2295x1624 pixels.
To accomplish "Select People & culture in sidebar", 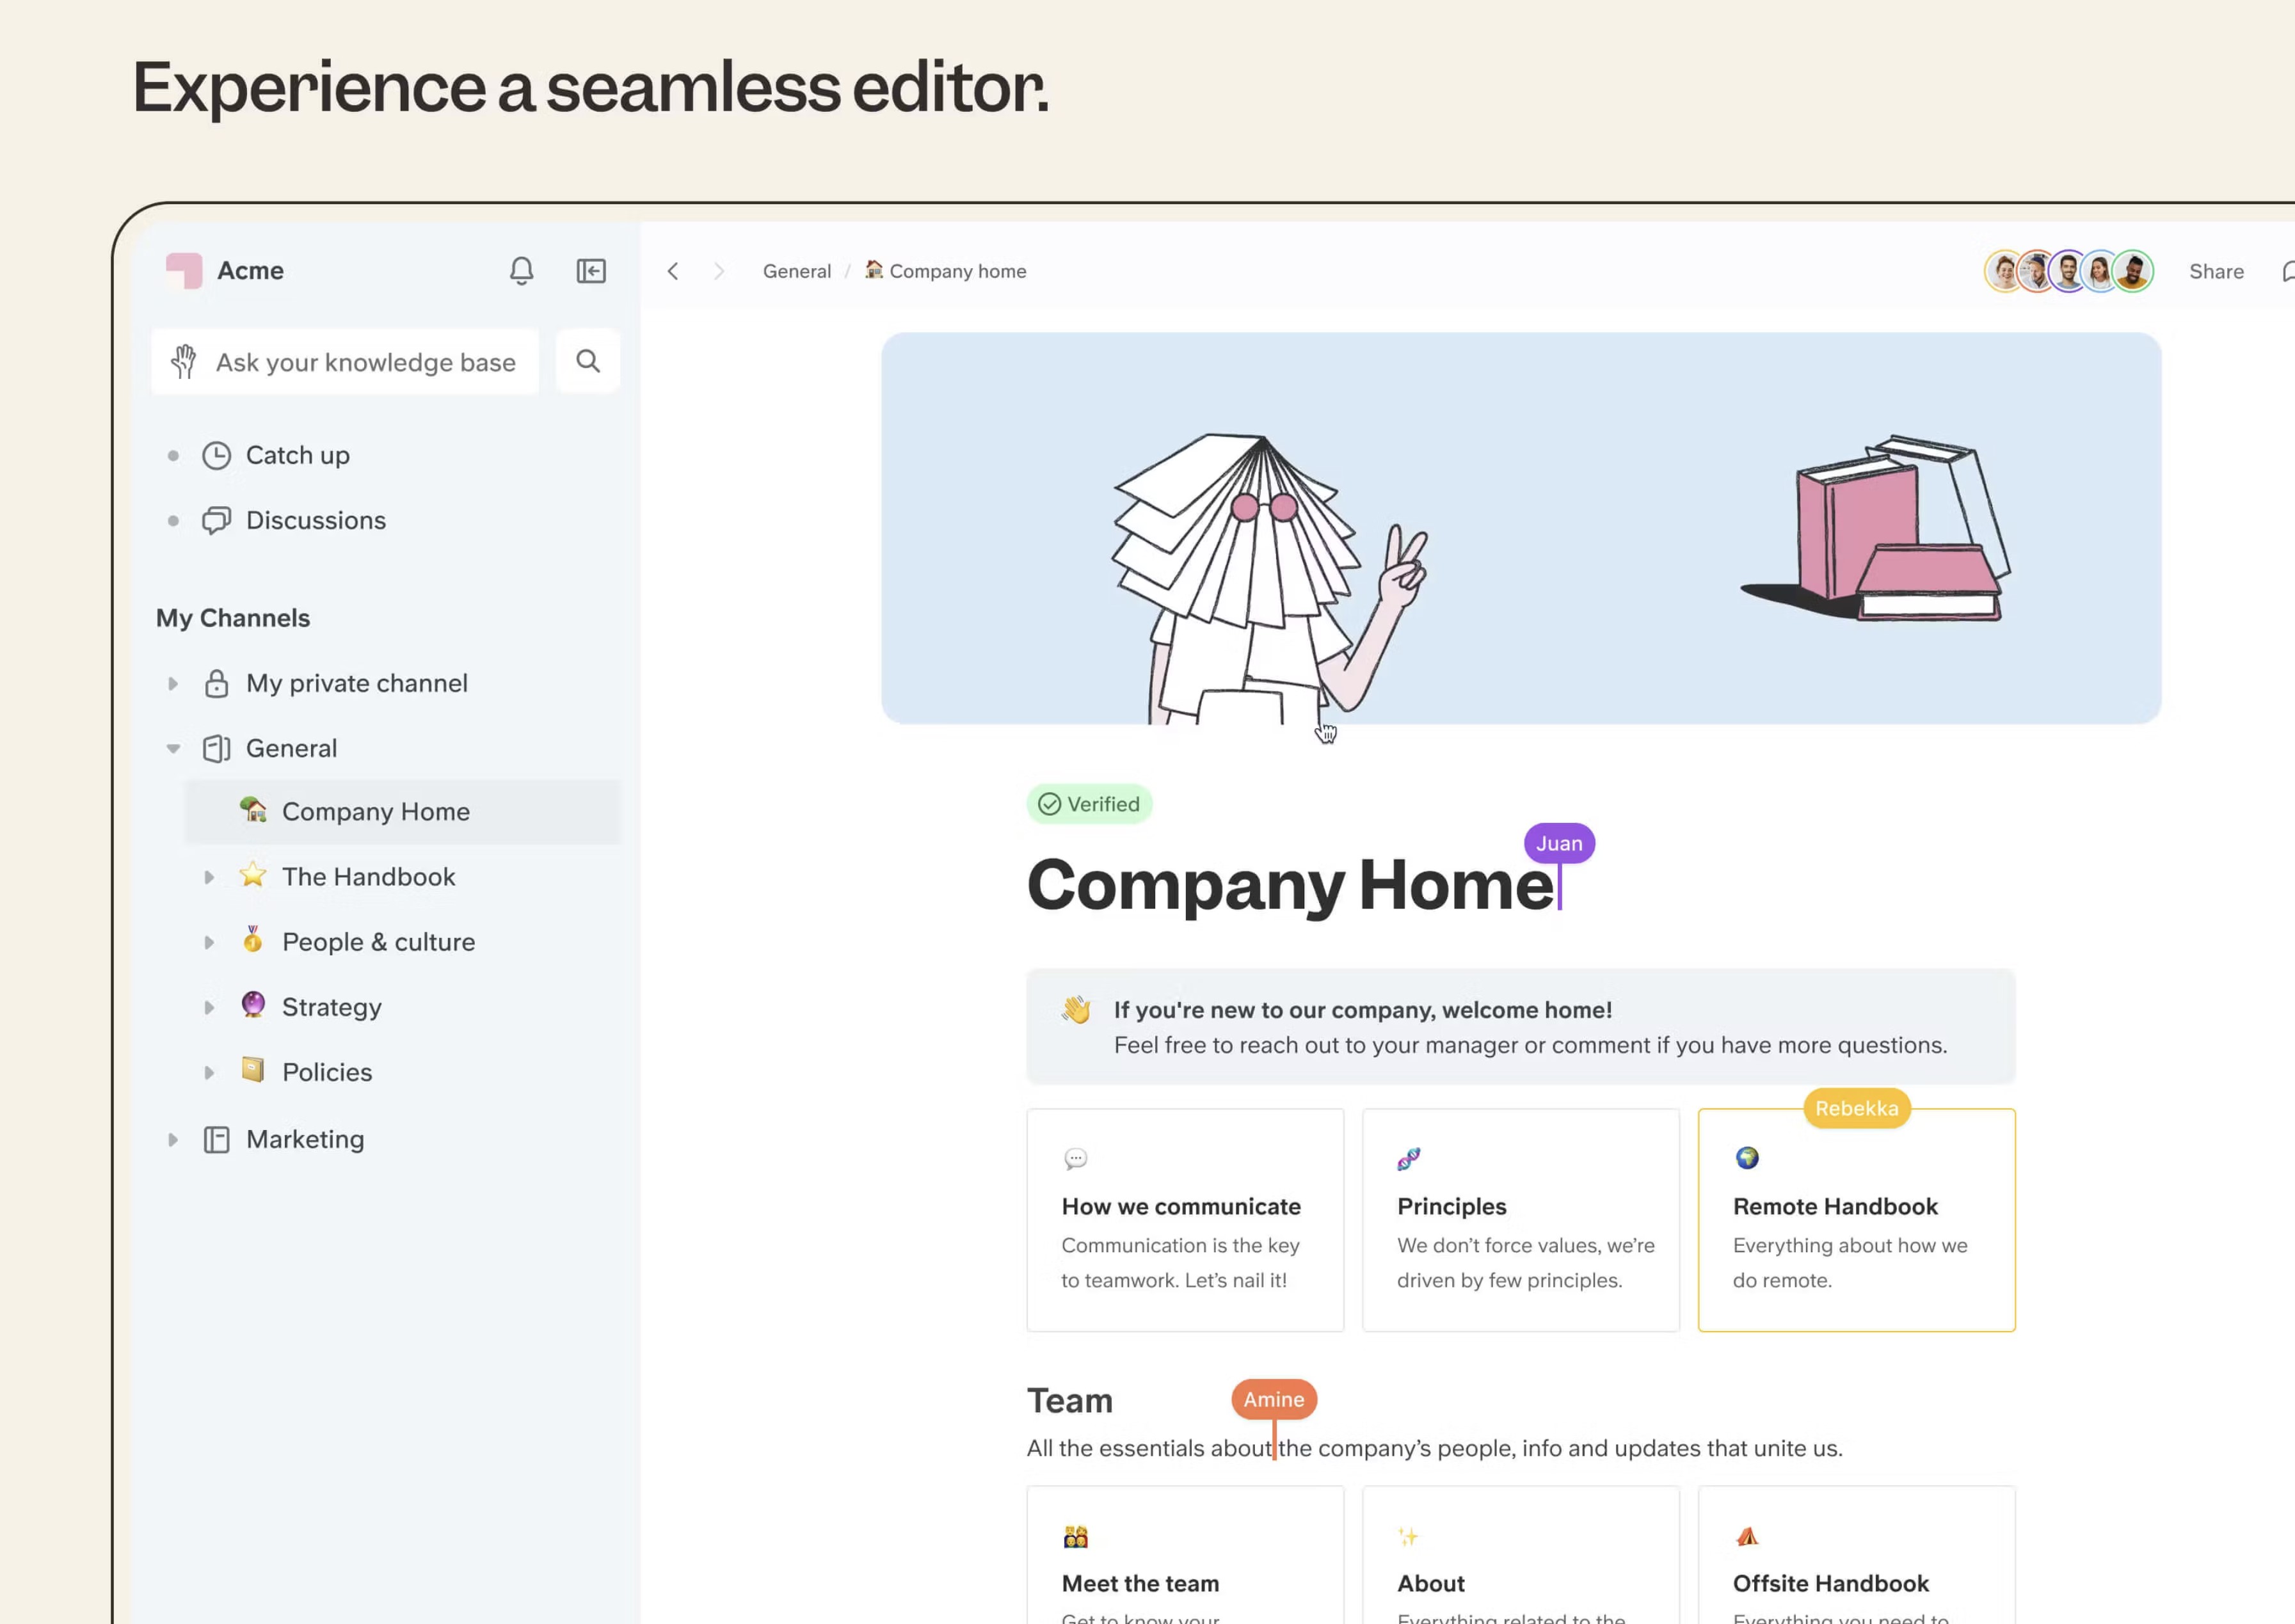I will point(378,942).
